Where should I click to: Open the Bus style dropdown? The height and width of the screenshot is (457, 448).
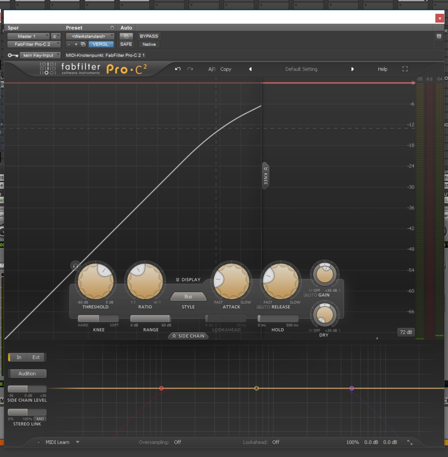pos(188,297)
